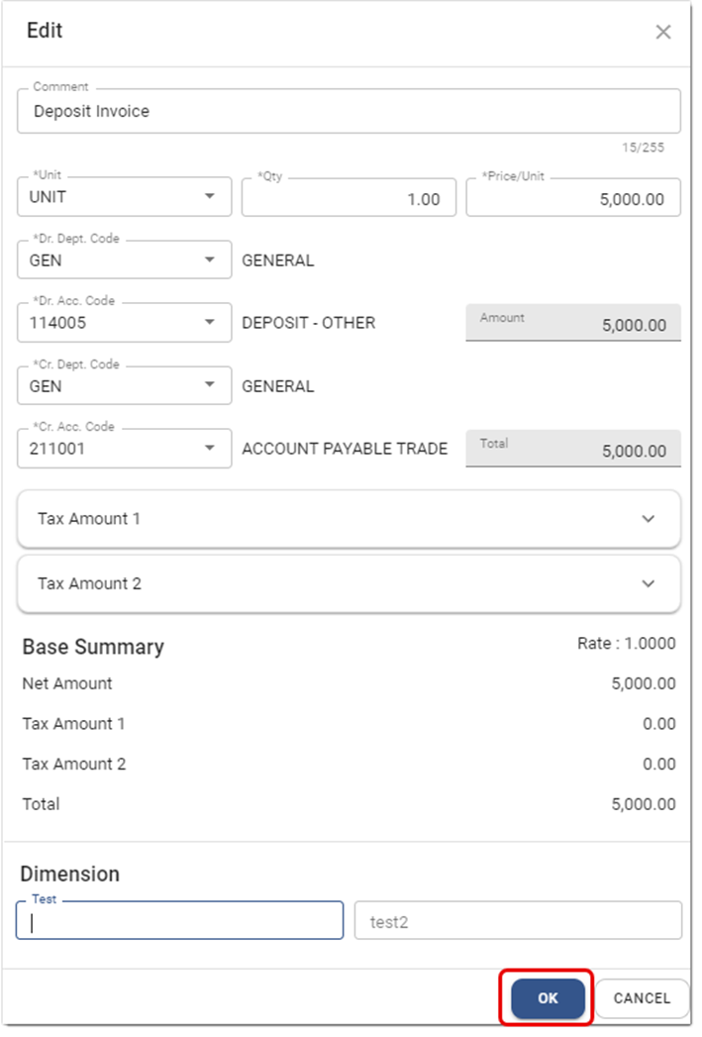
Task: Open the Unit dropdown
Action: [209, 197]
